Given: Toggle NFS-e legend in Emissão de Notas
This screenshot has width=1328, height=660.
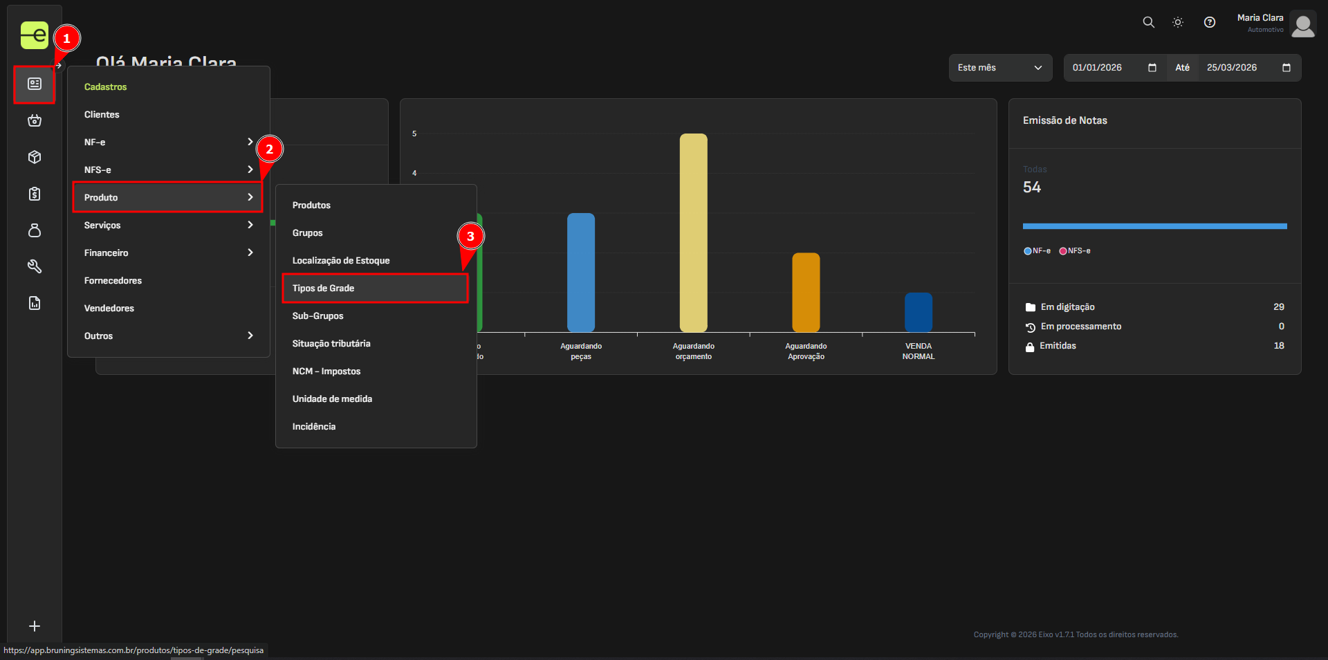Looking at the screenshot, I should (x=1074, y=251).
